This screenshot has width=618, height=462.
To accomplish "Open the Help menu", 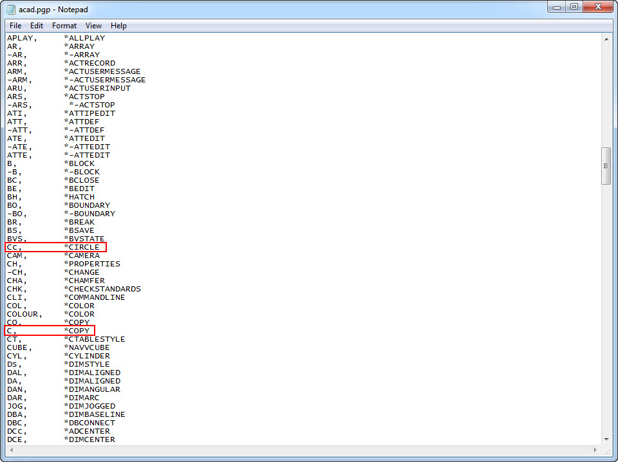I will [x=118, y=26].
